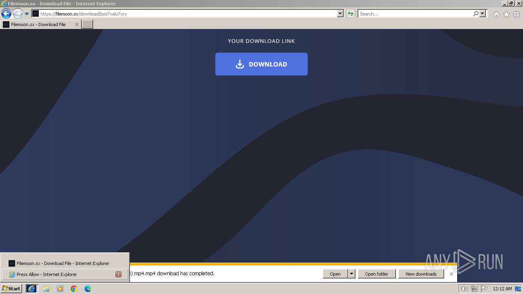The height and width of the screenshot is (294, 523).
Task: Open the recent pages dropdown arrow
Action: tap(27, 13)
